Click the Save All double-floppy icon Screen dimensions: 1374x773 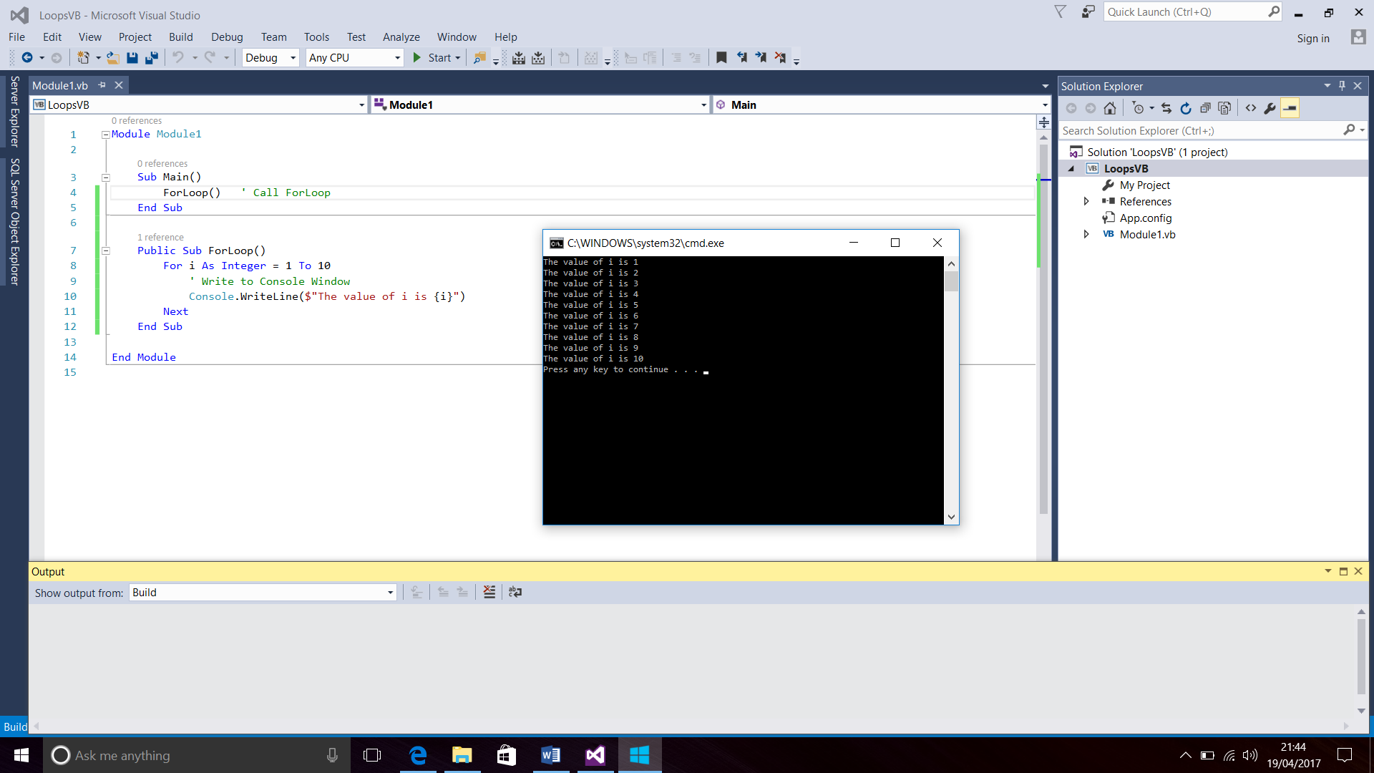[152, 58]
